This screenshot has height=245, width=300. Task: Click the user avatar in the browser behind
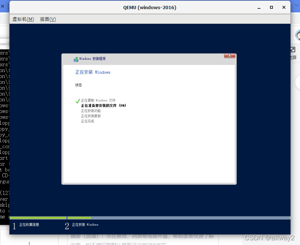(x=298, y=35)
